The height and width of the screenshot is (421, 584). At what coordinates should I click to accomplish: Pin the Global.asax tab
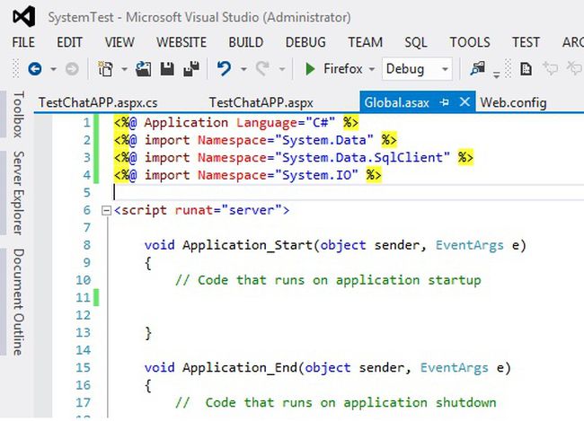(x=445, y=102)
